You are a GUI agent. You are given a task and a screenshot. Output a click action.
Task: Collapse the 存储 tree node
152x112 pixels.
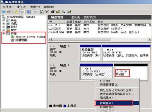(4, 34)
